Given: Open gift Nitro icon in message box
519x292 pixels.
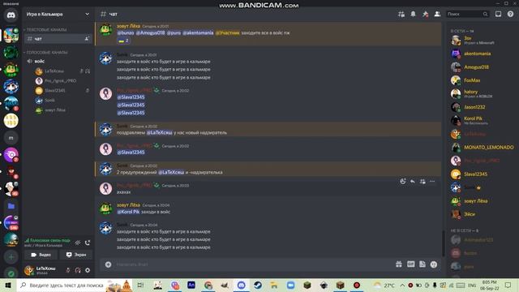Looking at the screenshot, I should click(x=399, y=264).
